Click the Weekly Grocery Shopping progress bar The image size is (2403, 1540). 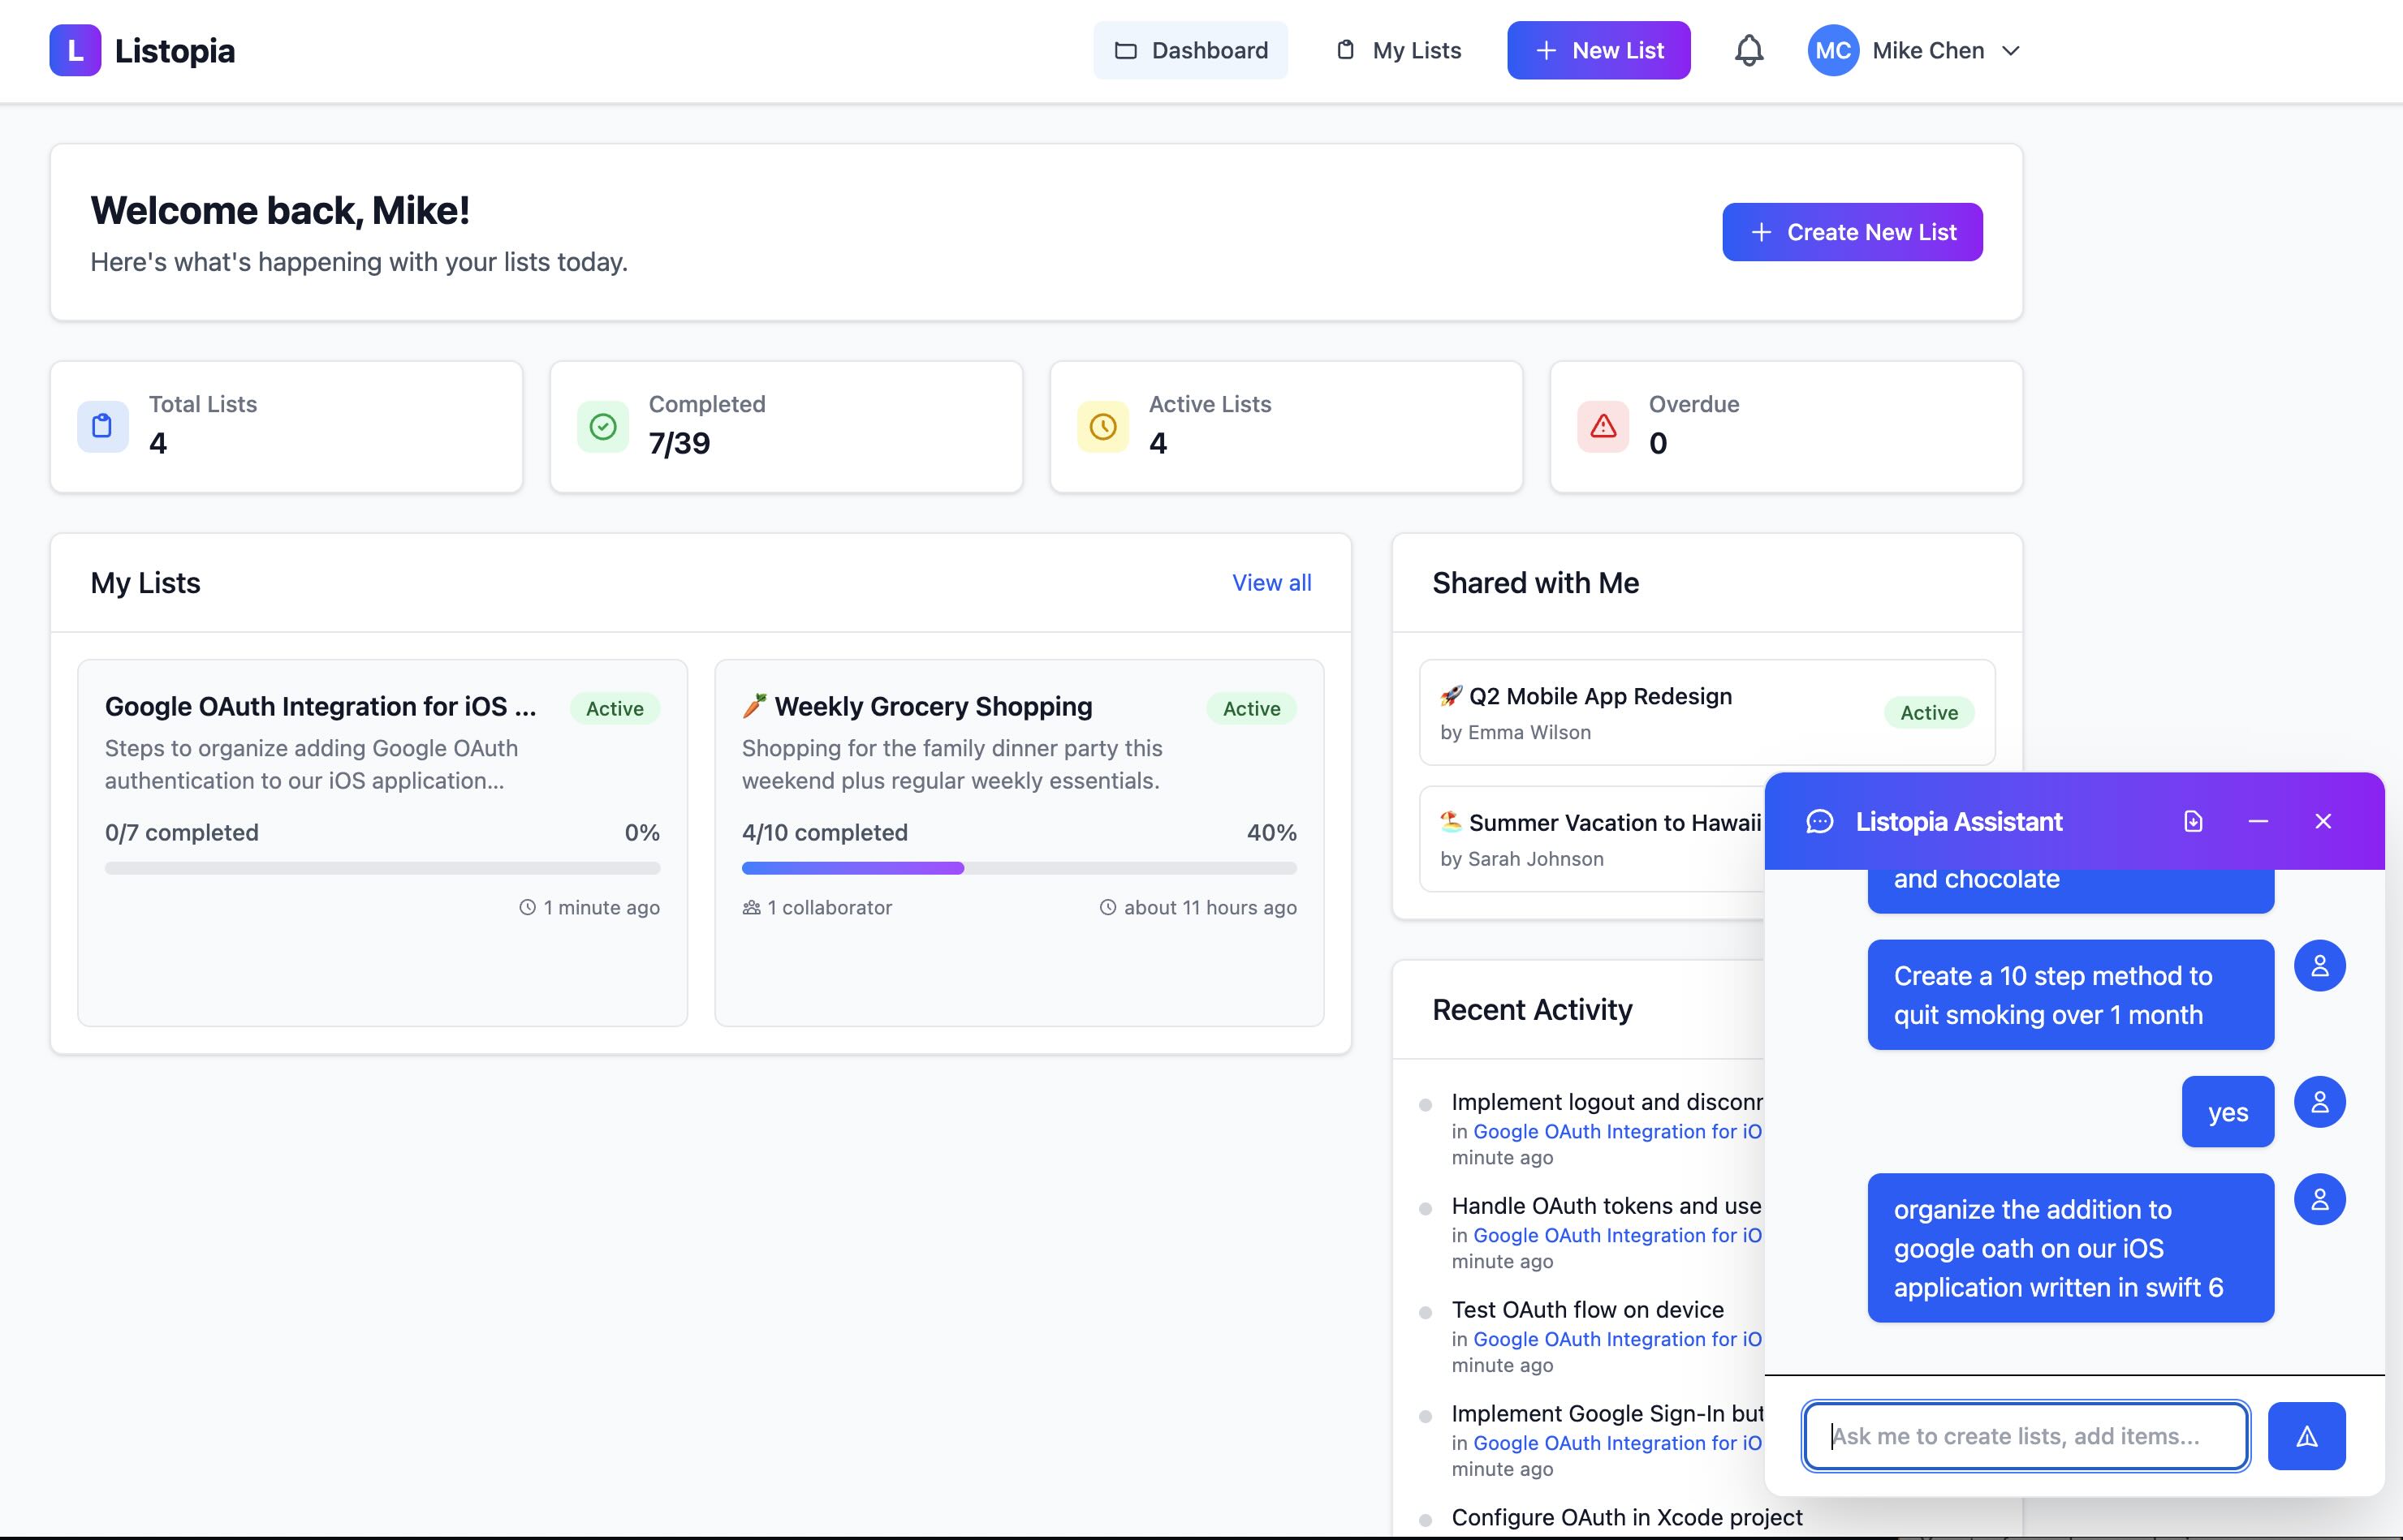coord(1018,868)
